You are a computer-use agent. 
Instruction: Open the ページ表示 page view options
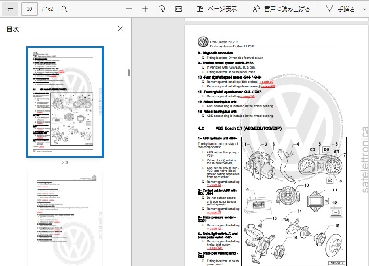pos(217,9)
